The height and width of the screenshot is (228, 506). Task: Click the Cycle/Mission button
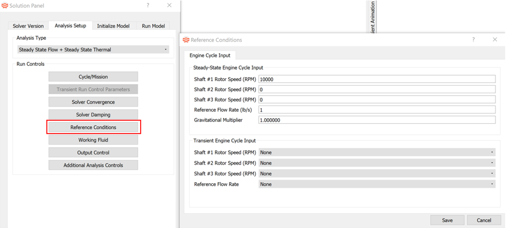pyautogui.click(x=93, y=77)
